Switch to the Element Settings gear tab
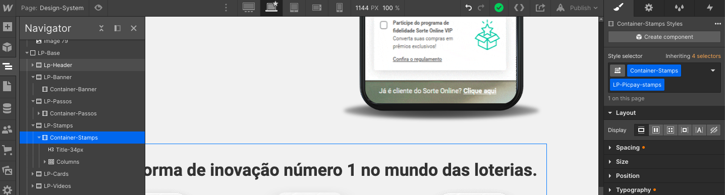Image resolution: width=725 pixels, height=195 pixels. [x=649, y=8]
